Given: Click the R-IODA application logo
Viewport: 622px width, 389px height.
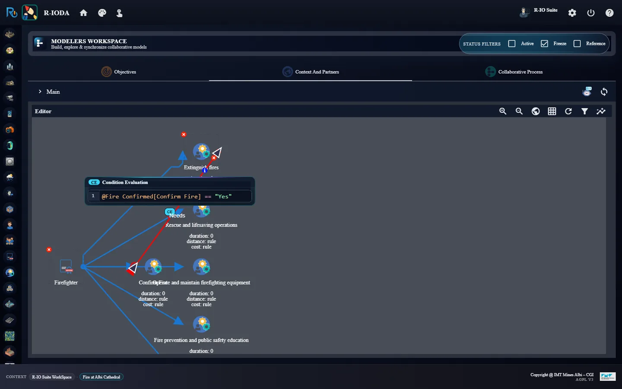Looking at the screenshot, I should coord(30,13).
